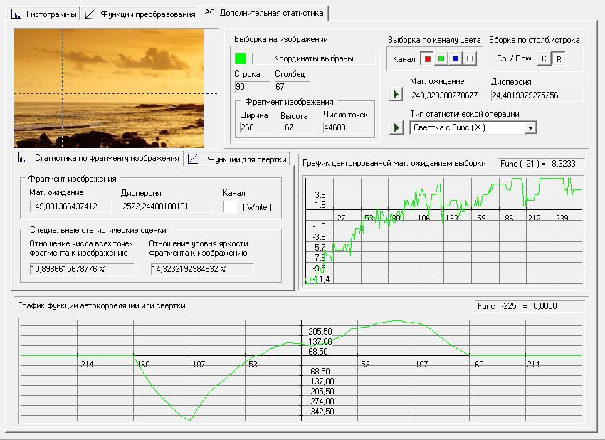Screen dimensions: 605x440
Task: Click the Число точек field showing 44688
Action: (x=346, y=127)
